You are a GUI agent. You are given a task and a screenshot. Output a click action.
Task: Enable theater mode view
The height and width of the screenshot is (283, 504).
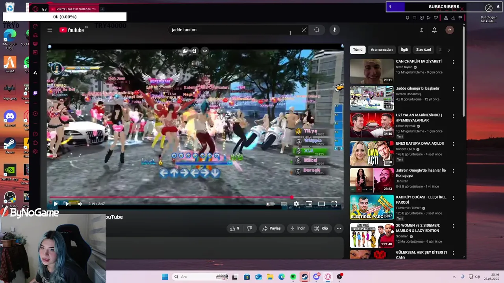(321, 204)
